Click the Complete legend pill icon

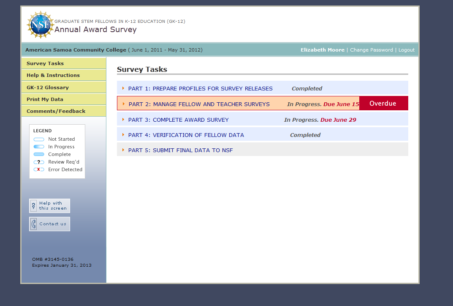[39, 154]
